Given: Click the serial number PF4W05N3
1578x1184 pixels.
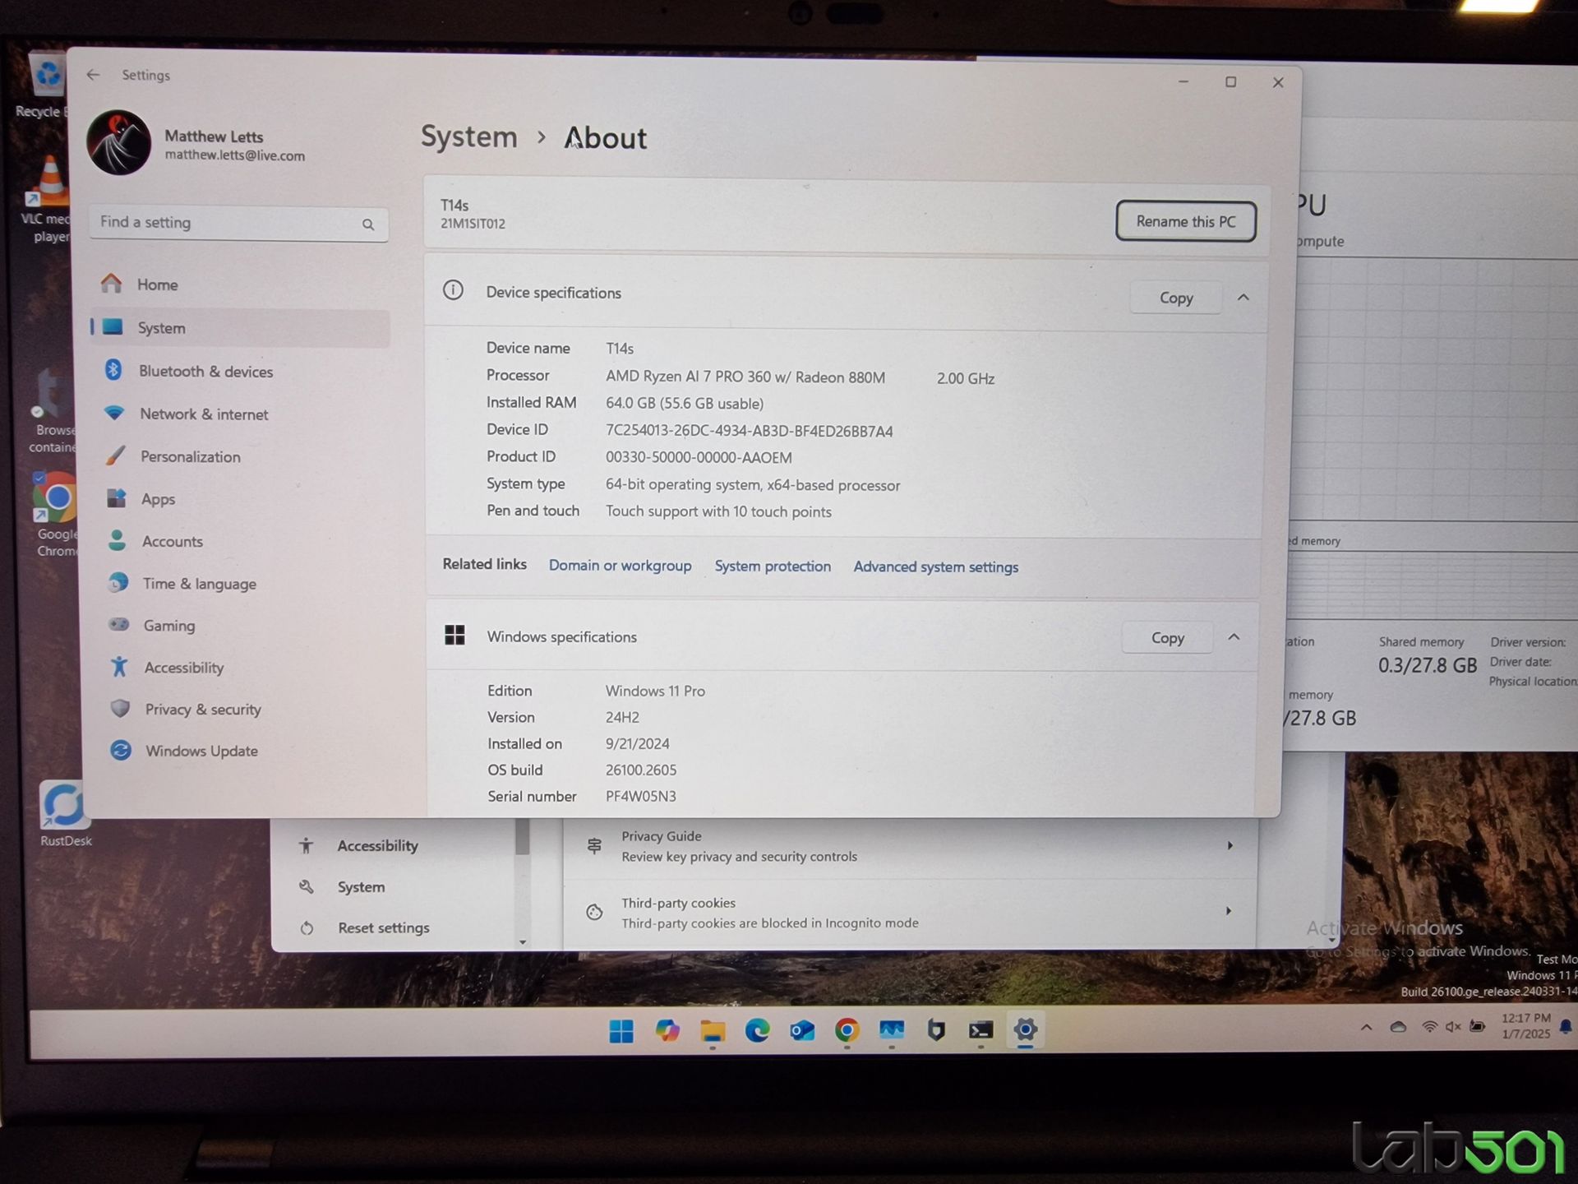Looking at the screenshot, I should click(x=641, y=797).
